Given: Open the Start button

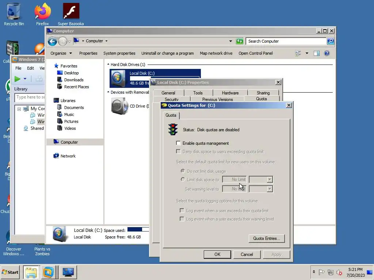Looking at the screenshot, I should [10, 272].
